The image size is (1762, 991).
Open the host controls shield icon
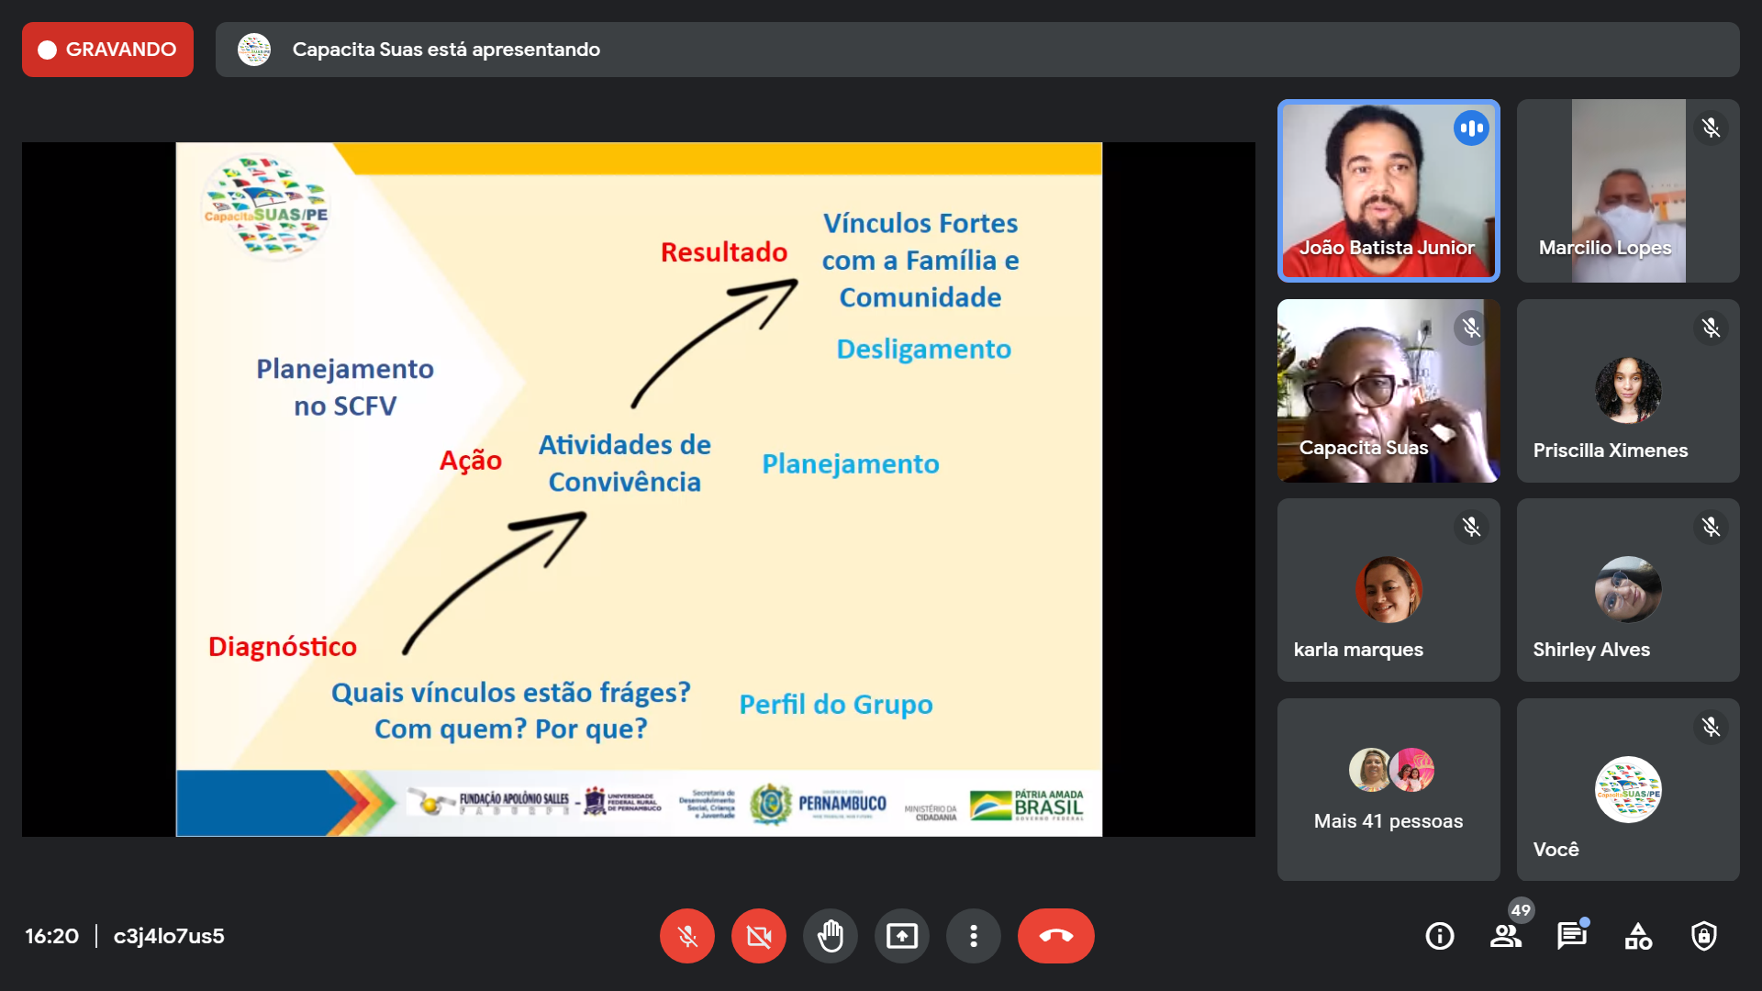point(1703,936)
